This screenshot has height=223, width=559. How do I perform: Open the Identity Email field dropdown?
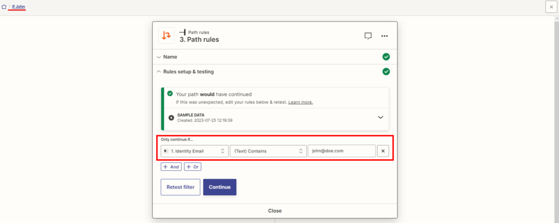pos(194,151)
